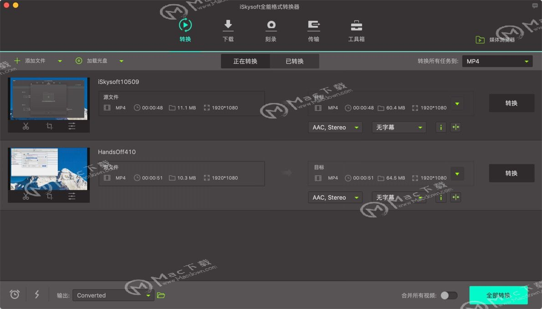Click the source duration 00:00:48

(153, 108)
